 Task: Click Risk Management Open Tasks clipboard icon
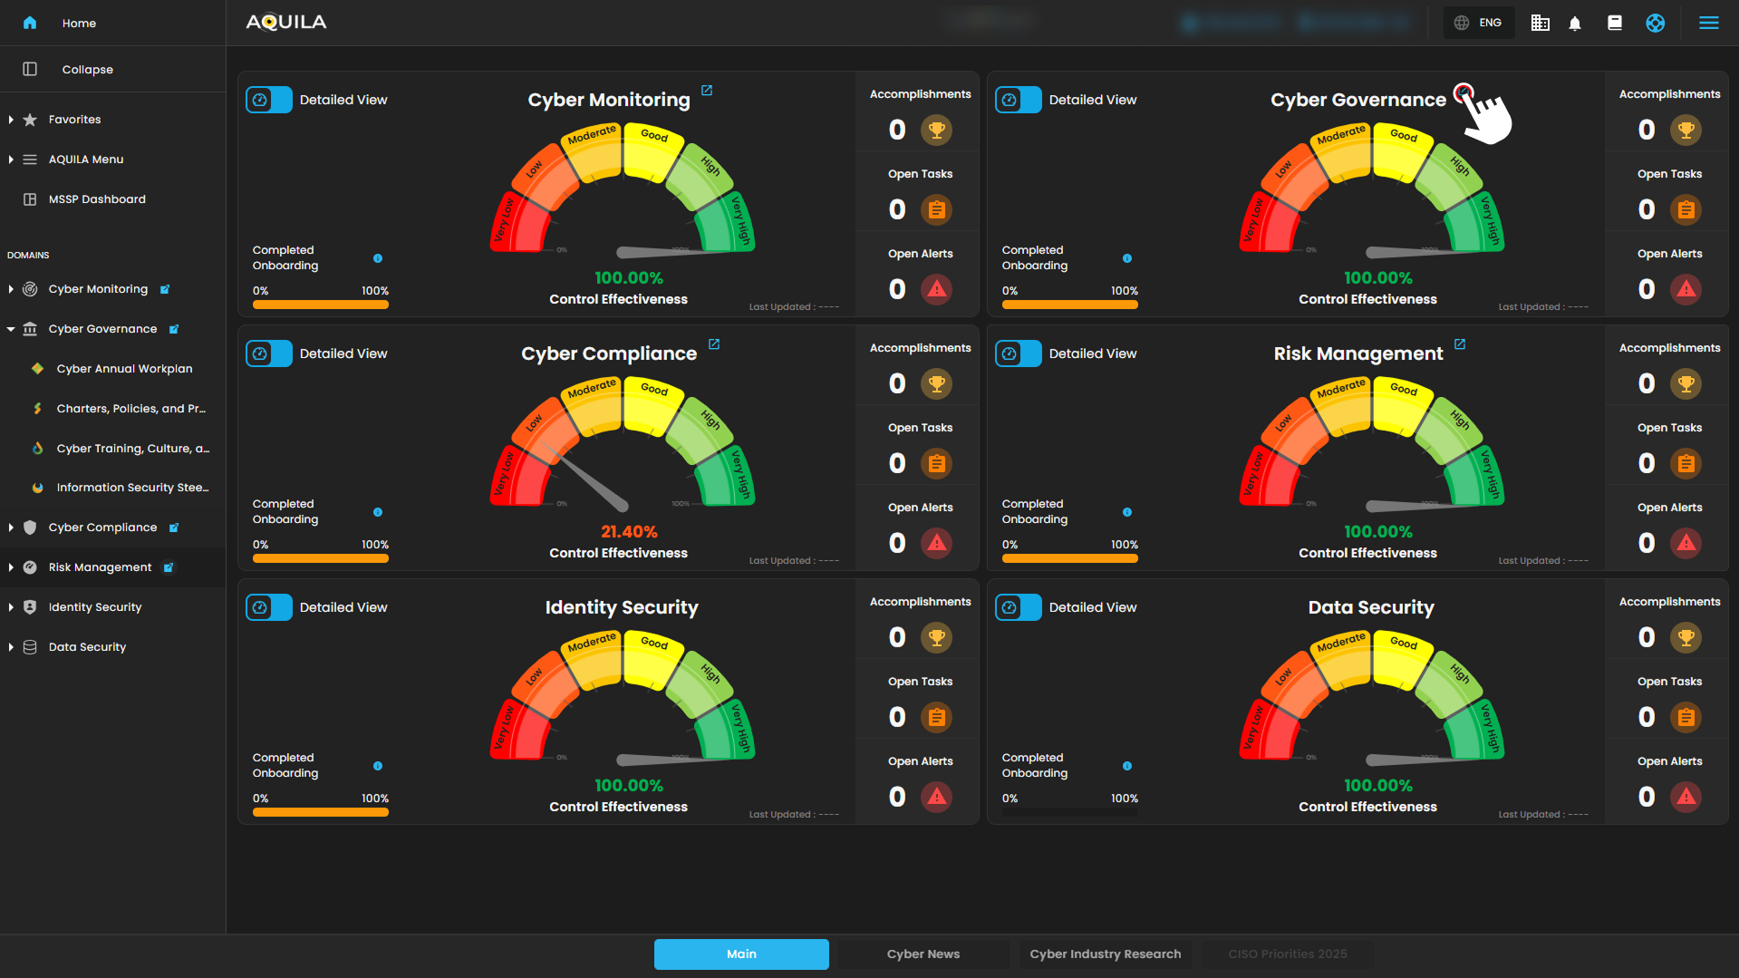tap(1686, 464)
